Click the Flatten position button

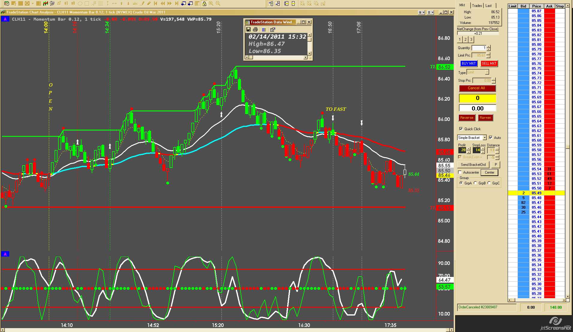[x=485, y=118]
